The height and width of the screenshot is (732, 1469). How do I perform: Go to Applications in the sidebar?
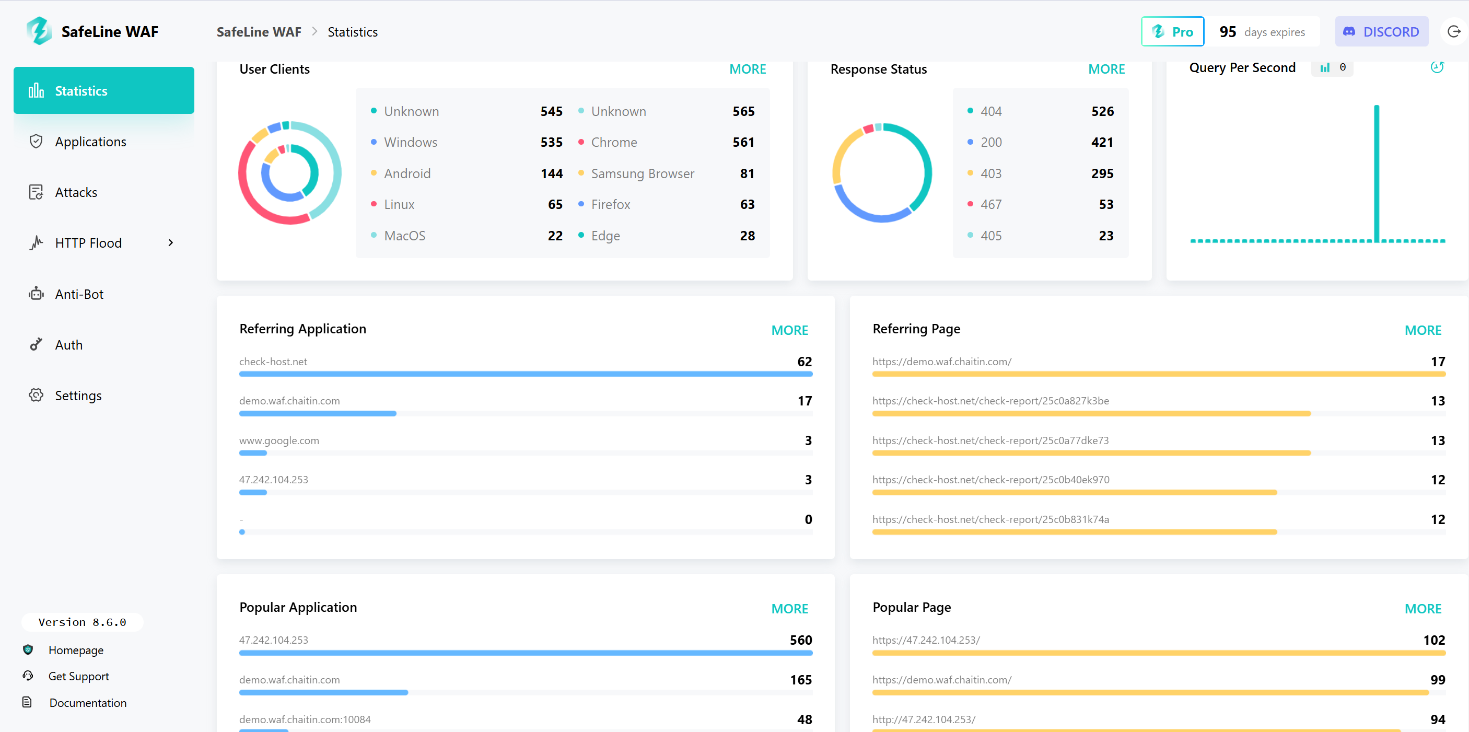coord(104,141)
